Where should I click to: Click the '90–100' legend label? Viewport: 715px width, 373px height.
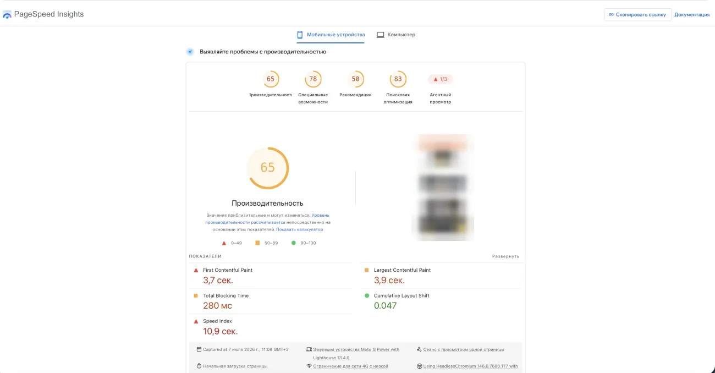[x=308, y=243]
